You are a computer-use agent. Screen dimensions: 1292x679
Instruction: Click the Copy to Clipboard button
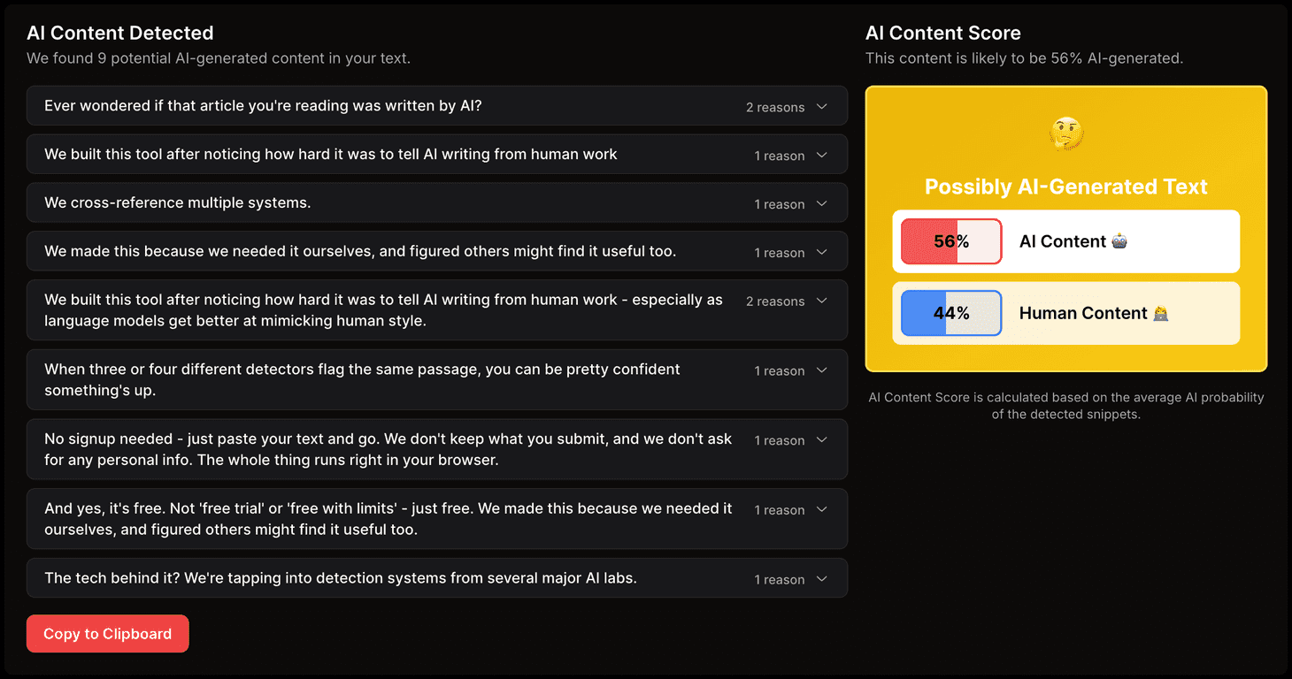[x=107, y=633]
